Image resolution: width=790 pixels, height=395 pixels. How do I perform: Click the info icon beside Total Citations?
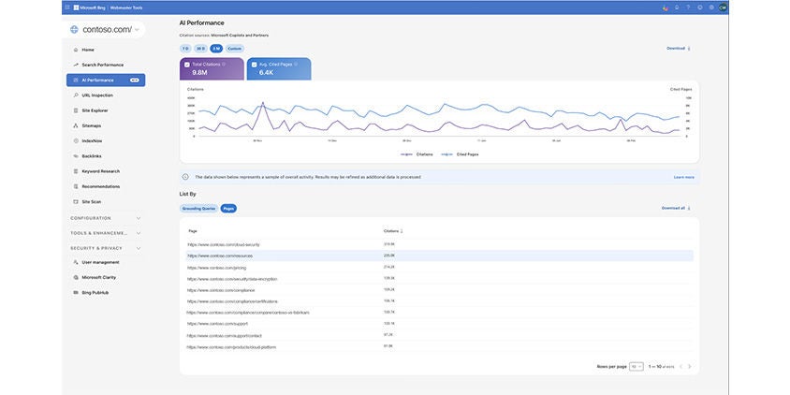tap(224, 65)
